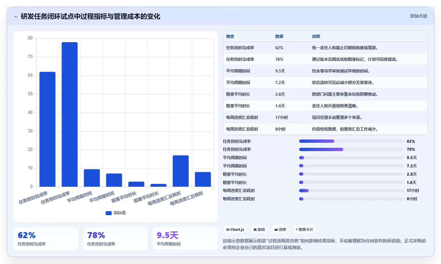Select the 表格 chip
The width and height of the screenshot is (441, 264).
click(x=259, y=229)
